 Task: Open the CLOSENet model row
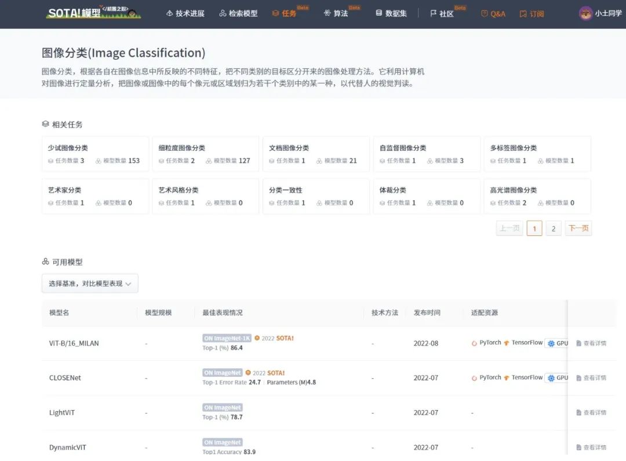tap(328, 378)
